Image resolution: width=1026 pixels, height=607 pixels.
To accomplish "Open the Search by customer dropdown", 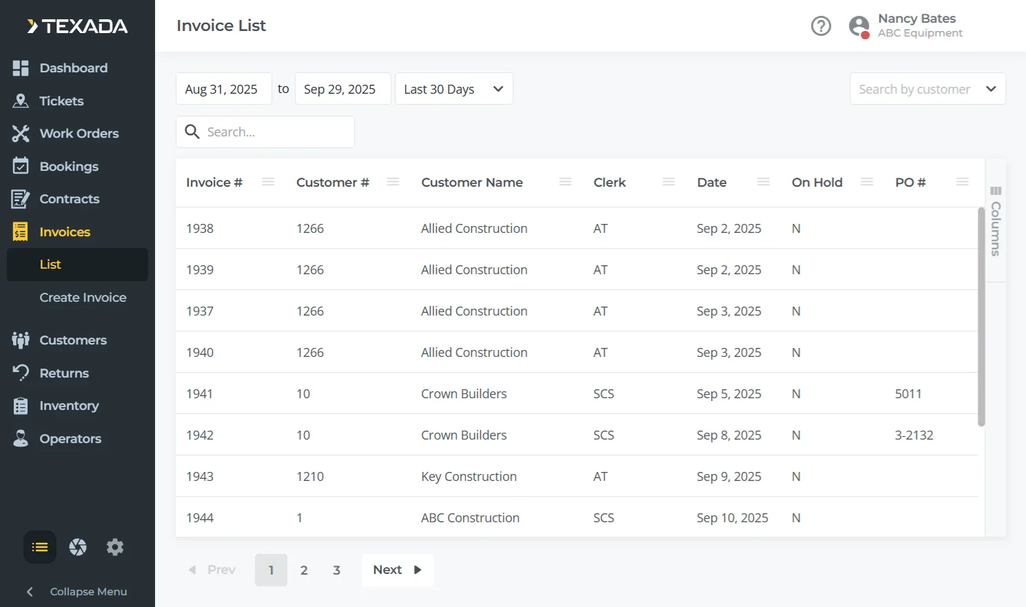I will (x=927, y=89).
